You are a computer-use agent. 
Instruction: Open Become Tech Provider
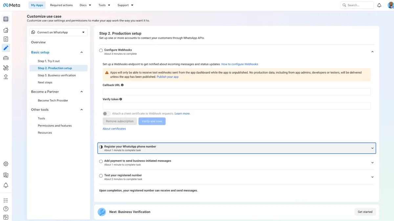53,101
